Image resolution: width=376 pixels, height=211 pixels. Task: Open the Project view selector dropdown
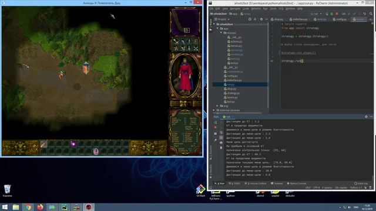[222, 19]
